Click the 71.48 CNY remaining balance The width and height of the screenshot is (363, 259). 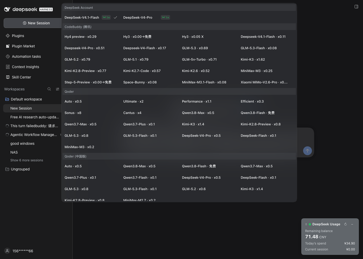316,237
